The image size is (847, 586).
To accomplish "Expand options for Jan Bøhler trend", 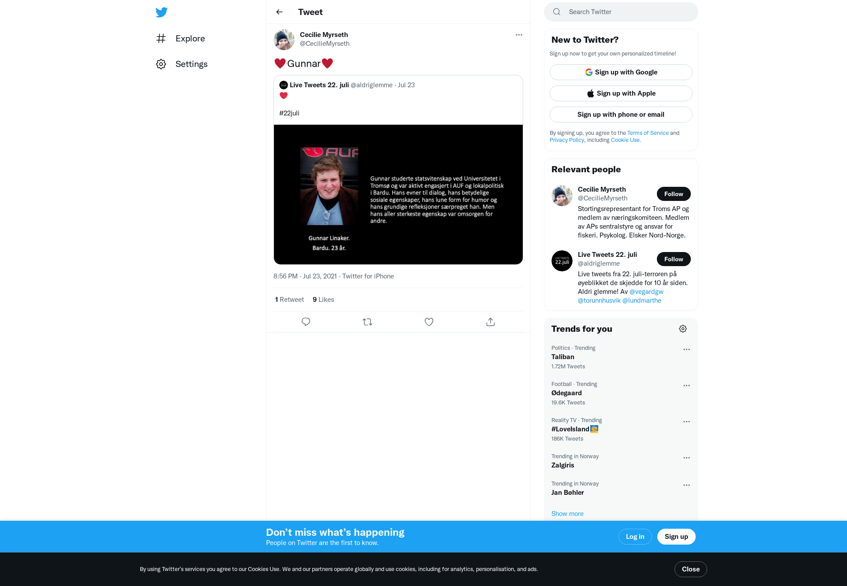I will pyautogui.click(x=686, y=485).
